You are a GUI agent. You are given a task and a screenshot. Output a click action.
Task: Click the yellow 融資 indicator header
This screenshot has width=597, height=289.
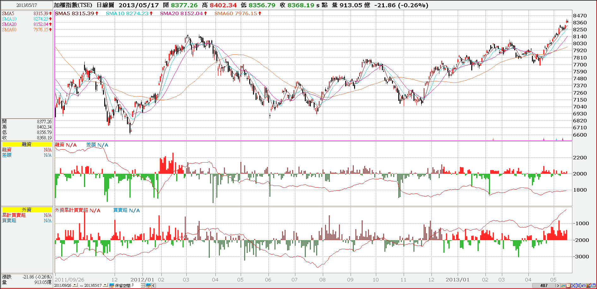click(x=27, y=144)
